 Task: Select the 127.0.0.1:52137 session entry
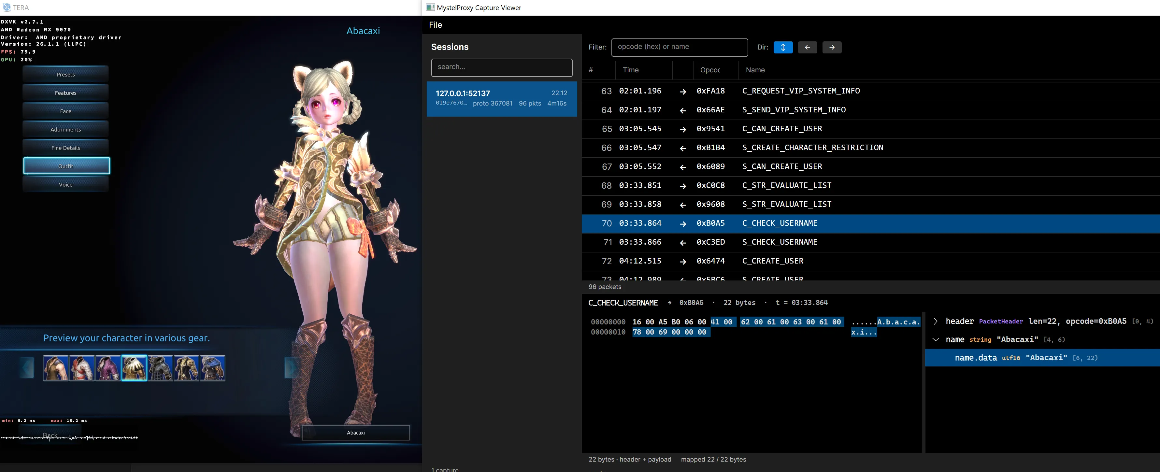[502, 99]
